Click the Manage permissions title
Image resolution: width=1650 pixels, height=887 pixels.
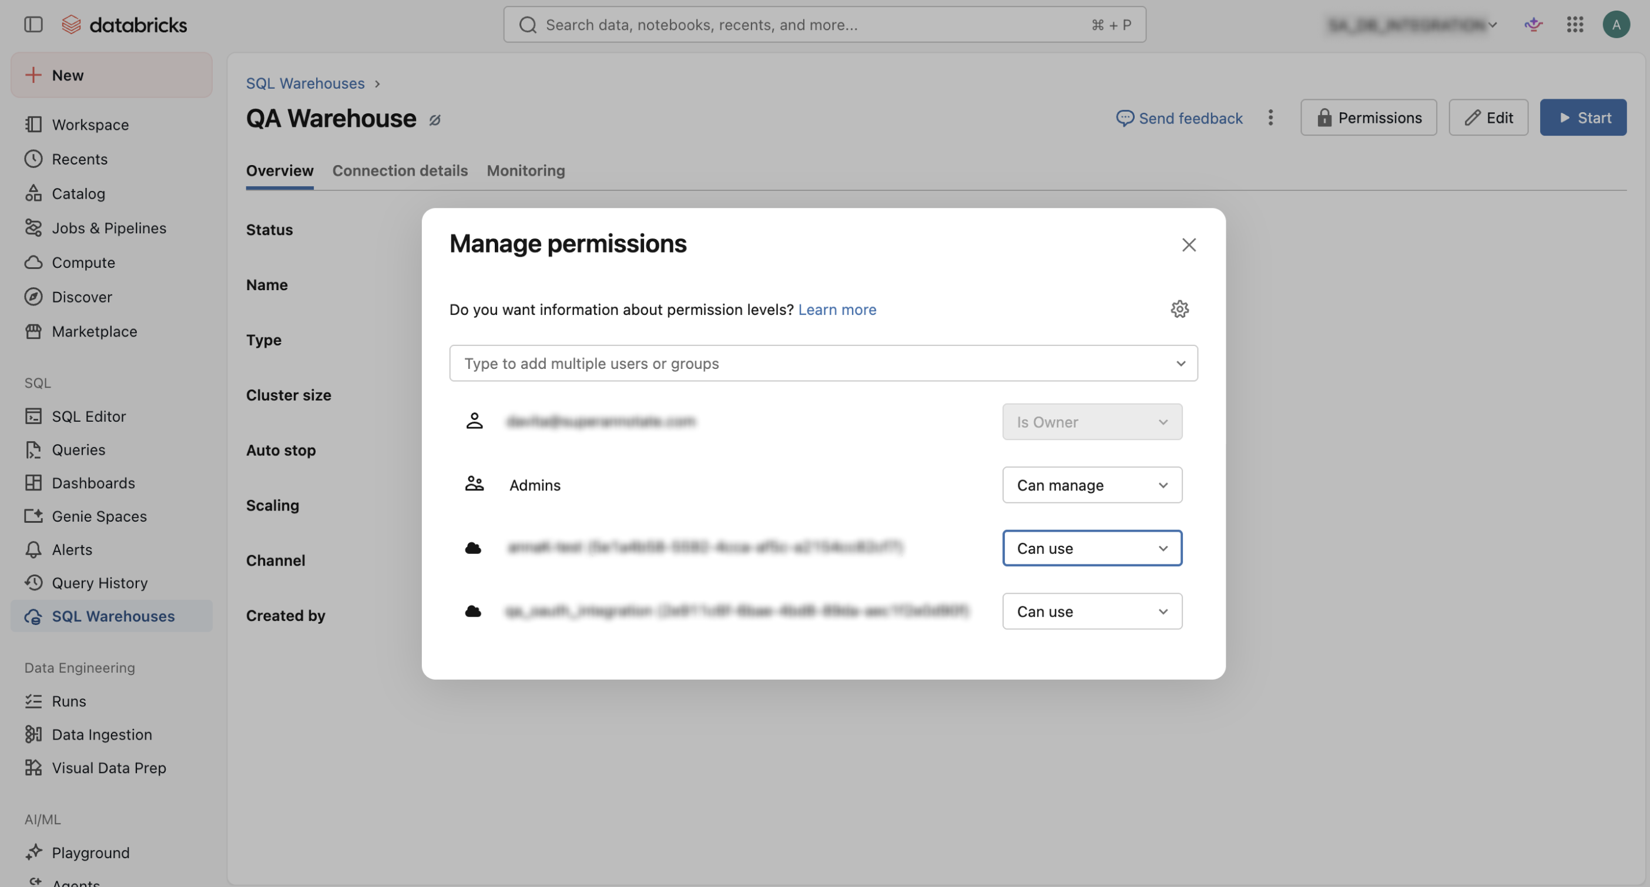coord(568,243)
